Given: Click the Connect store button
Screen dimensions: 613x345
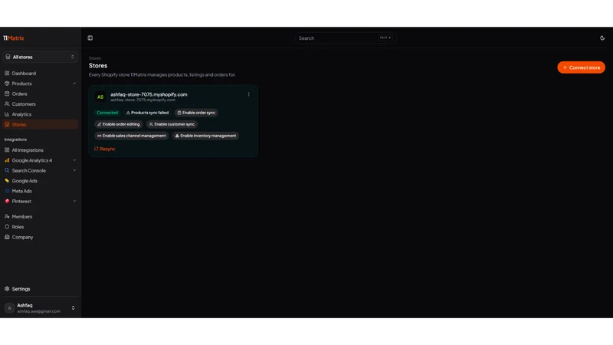Looking at the screenshot, I should (581, 67).
